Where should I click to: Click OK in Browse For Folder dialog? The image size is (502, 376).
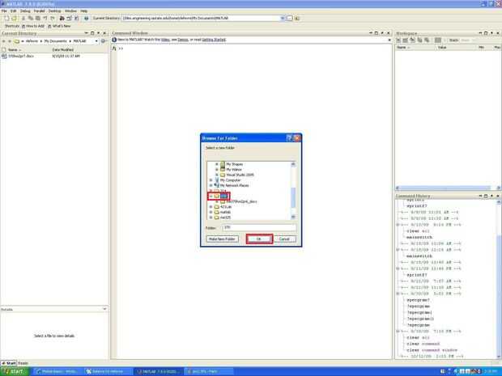[x=259, y=239]
